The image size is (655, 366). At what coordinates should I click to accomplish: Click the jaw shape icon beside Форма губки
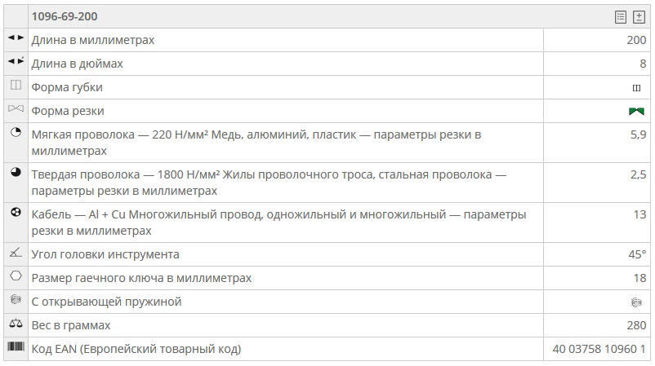(16, 86)
